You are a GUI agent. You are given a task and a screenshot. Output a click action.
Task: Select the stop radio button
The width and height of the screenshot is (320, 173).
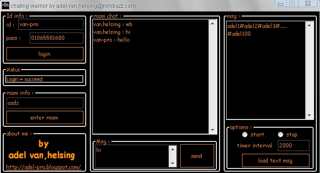click(281, 135)
